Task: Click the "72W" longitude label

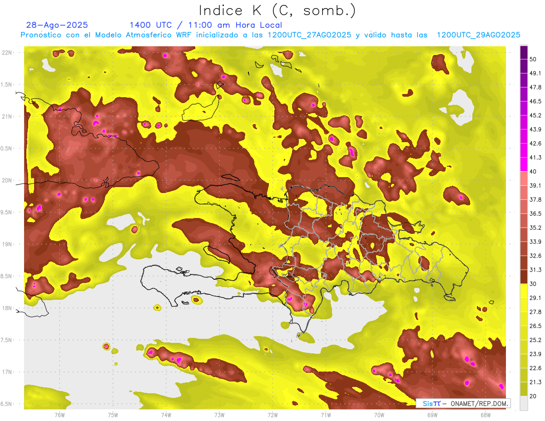Action: point(272,415)
